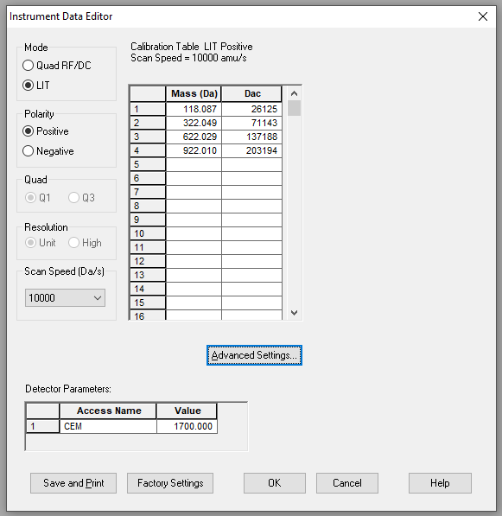The image size is (502, 516).
Task: Click the CEM access name cell
Action: click(x=108, y=426)
